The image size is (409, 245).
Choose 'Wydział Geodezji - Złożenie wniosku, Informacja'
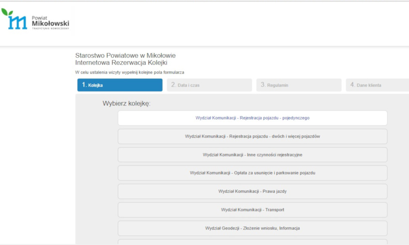pos(252,228)
